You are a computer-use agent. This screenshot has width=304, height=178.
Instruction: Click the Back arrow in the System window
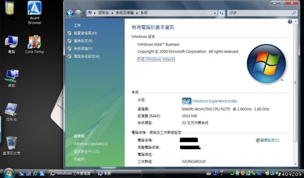[70, 13]
